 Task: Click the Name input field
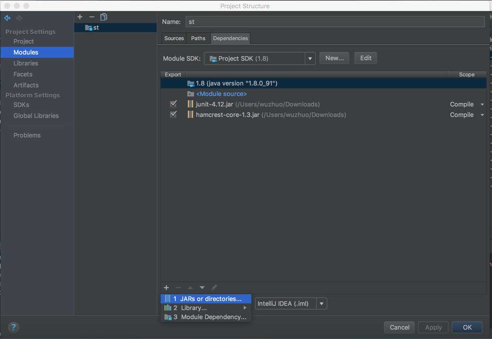click(335, 21)
